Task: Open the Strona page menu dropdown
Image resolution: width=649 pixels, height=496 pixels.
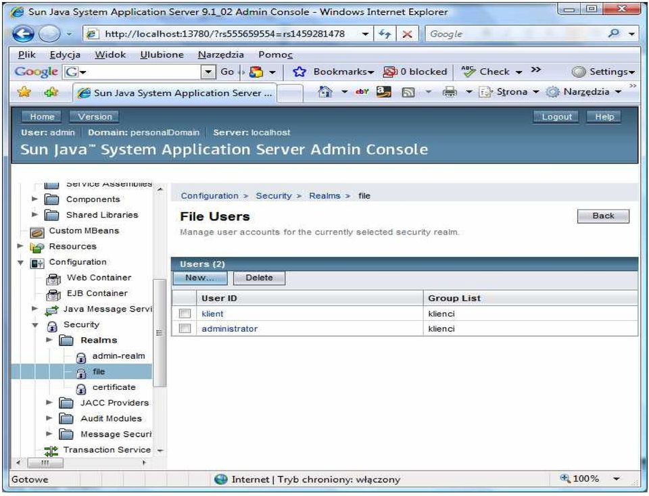Action: coord(508,91)
